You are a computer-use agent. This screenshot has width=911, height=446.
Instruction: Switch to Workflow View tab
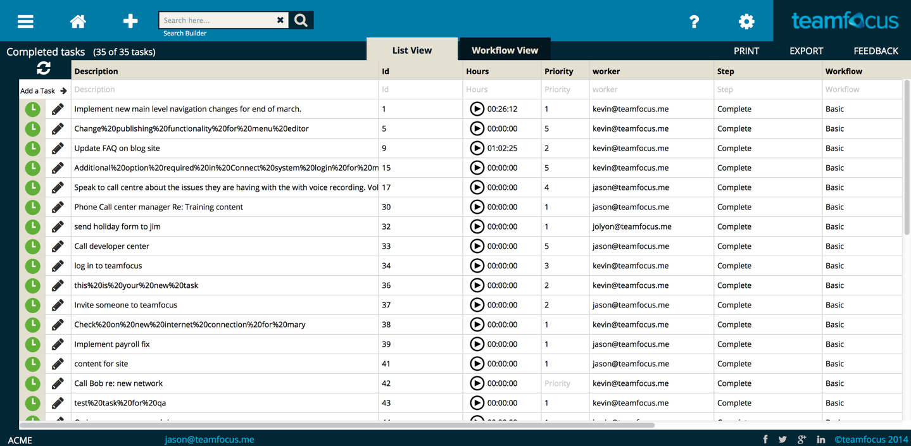[504, 51]
